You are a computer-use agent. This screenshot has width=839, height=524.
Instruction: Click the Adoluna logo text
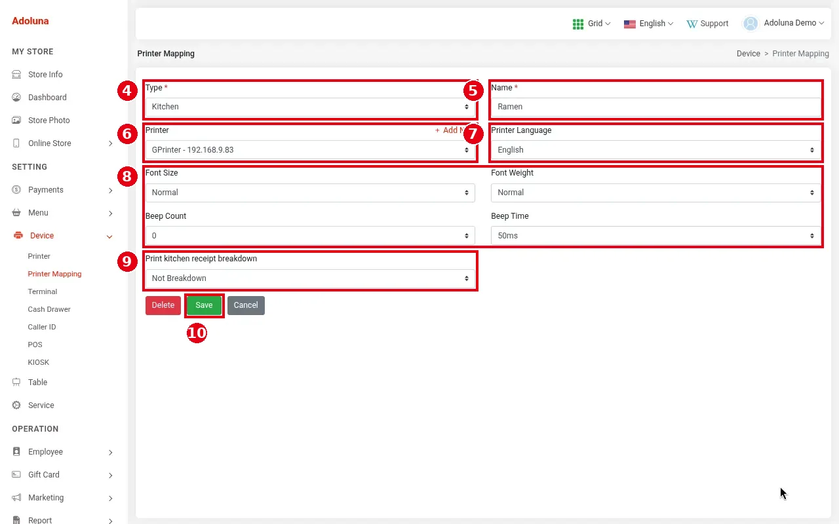(x=30, y=21)
